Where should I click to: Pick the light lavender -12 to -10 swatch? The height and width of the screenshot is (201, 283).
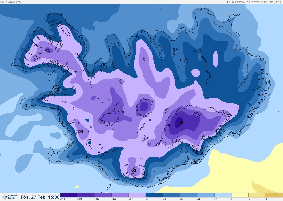[x=137, y=195]
